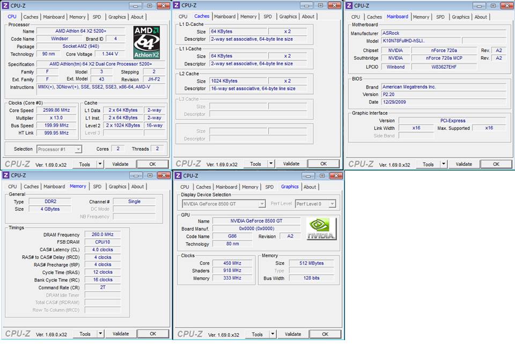Click the Package value Socket AM2 (940)

click(x=81, y=46)
